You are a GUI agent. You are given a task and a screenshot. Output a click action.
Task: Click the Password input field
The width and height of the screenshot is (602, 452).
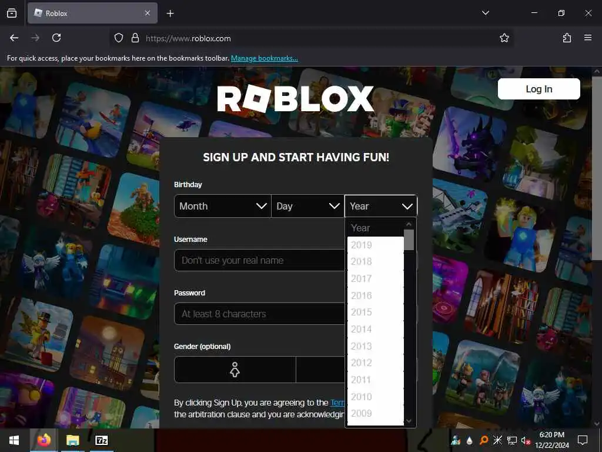coord(259,314)
